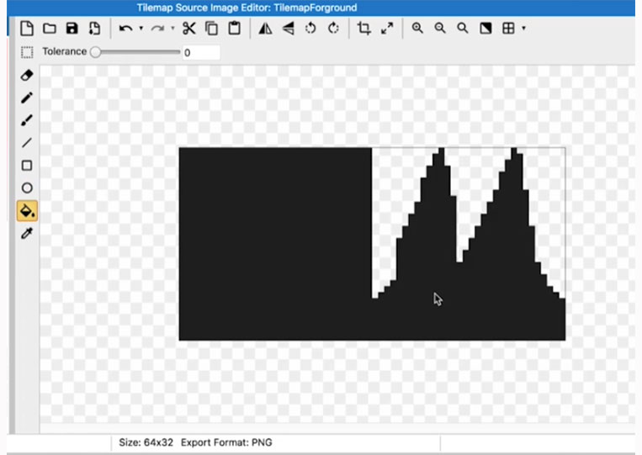This screenshot has width=642, height=455.
Task: Open an image with folder icon
Action: pos(50,29)
